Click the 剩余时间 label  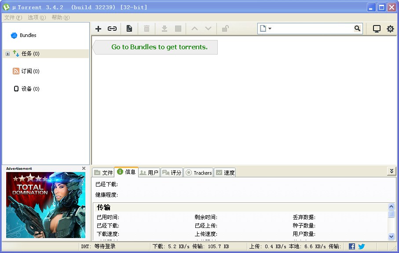click(x=206, y=217)
